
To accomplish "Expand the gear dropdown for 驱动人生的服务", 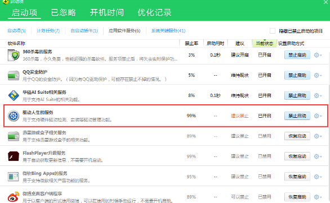I will tap(318, 116).
